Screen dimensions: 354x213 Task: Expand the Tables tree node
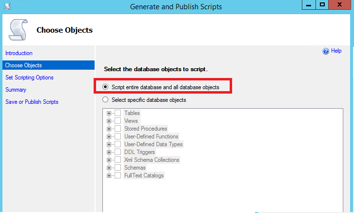tap(109, 113)
